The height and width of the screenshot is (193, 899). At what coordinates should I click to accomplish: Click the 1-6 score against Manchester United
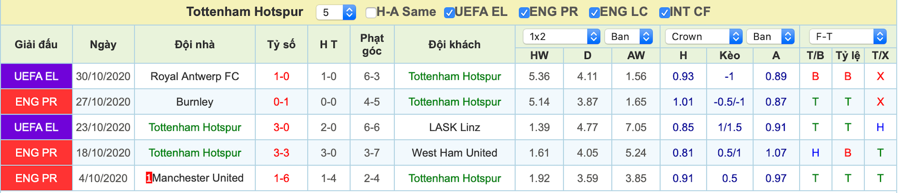pyautogui.click(x=281, y=178)
